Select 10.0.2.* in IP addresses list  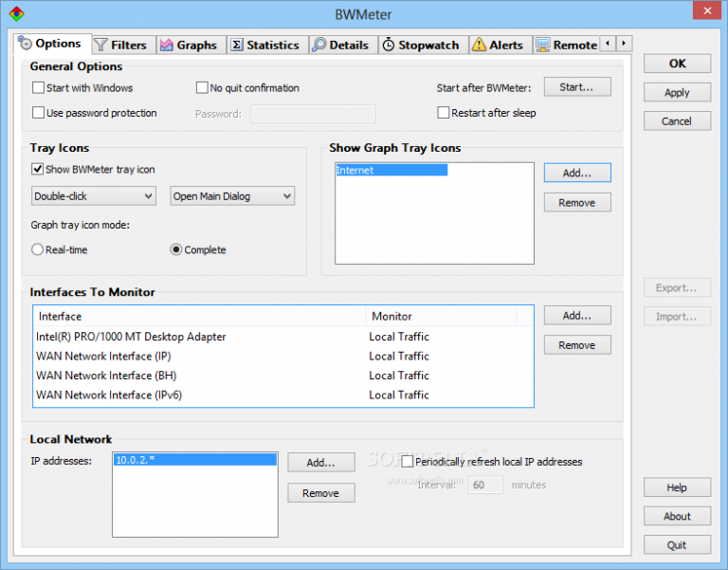point(195,460)
